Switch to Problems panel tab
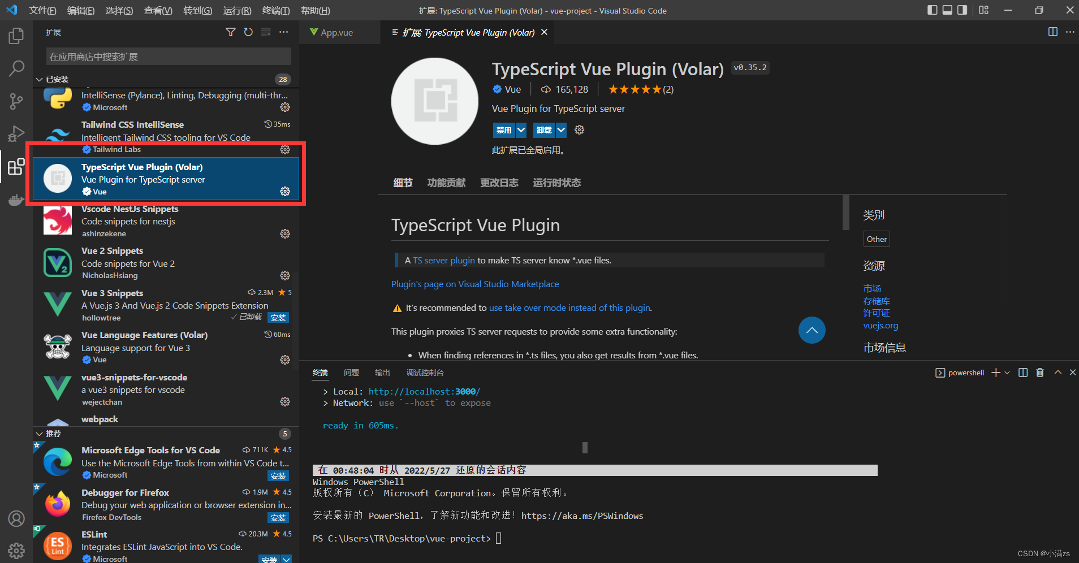This screenshot has height=563, width=1079. pos(351,373)
